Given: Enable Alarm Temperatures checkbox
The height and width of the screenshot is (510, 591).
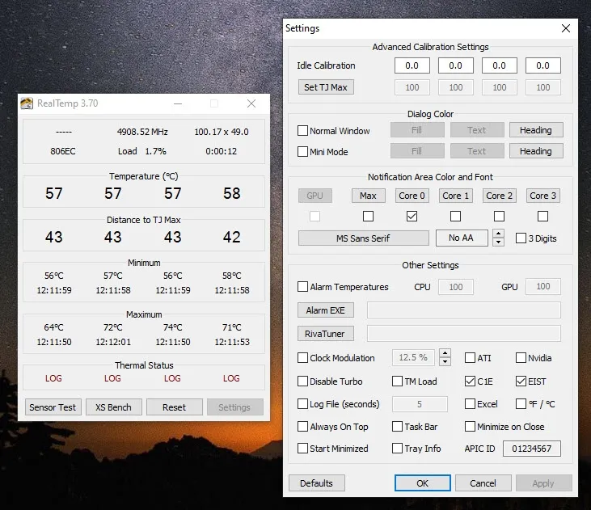Looking at the screenshot, I should pyautogui.click(x=303, y=287).
